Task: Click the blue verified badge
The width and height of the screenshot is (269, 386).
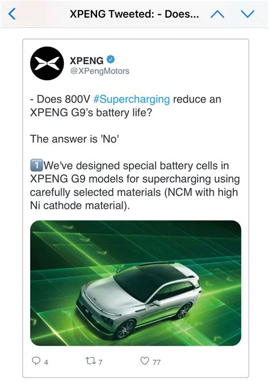Action: [111, 60]
